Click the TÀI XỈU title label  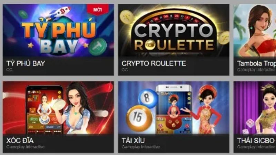133,141
